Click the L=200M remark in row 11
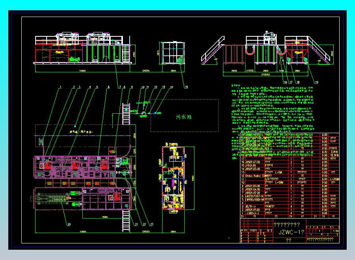 click(x=334, y=179)
